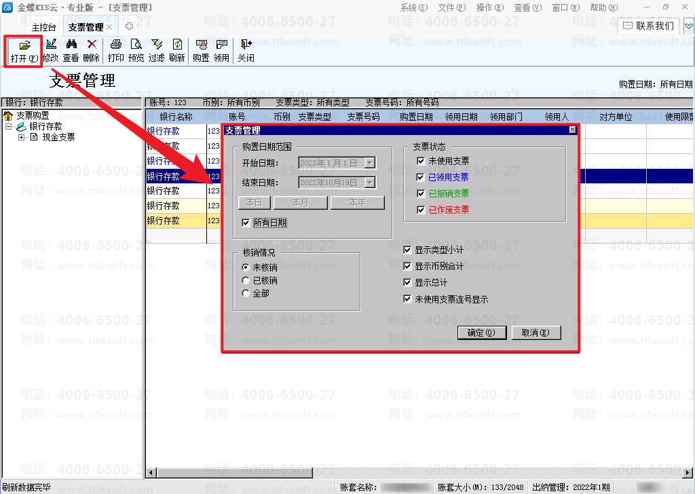Click the 现金支票 document icon in tree
The height and width of the screenshot is (494, 695).
[34, 137]
